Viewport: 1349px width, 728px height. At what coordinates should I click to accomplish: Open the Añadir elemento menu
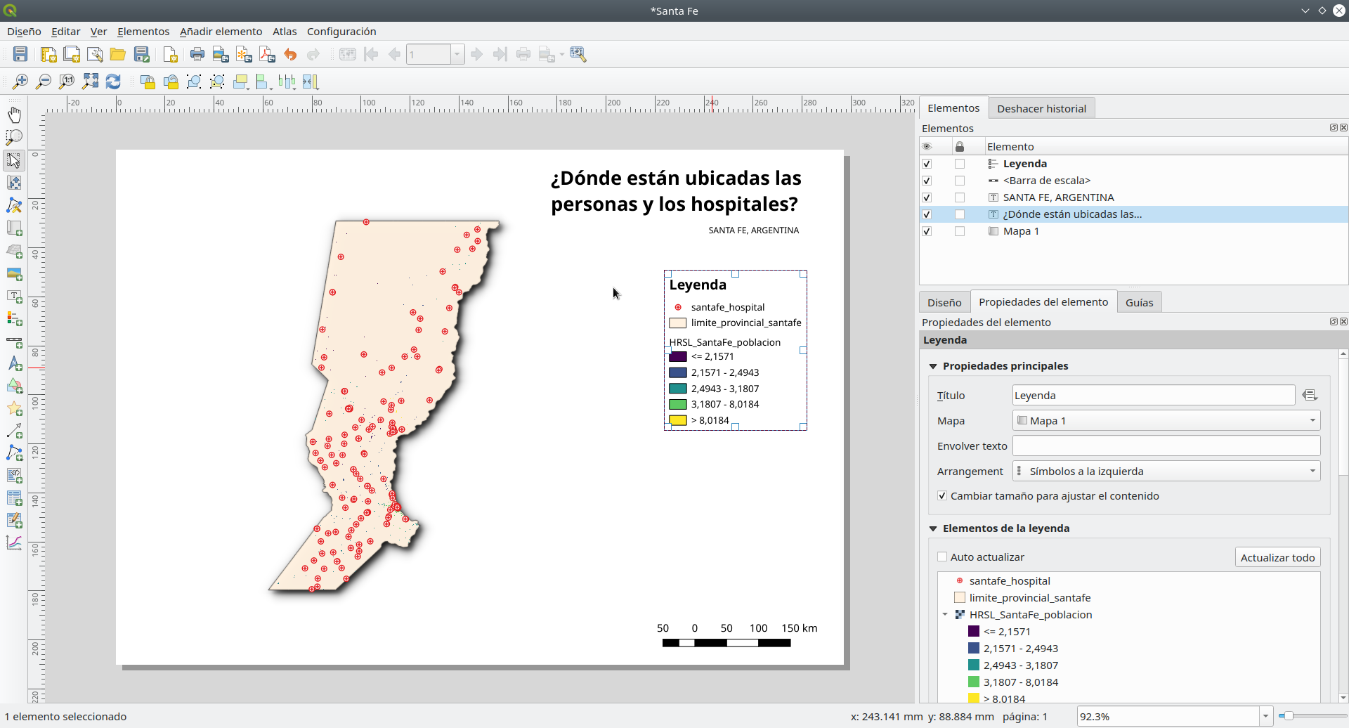tap(221, 32)
